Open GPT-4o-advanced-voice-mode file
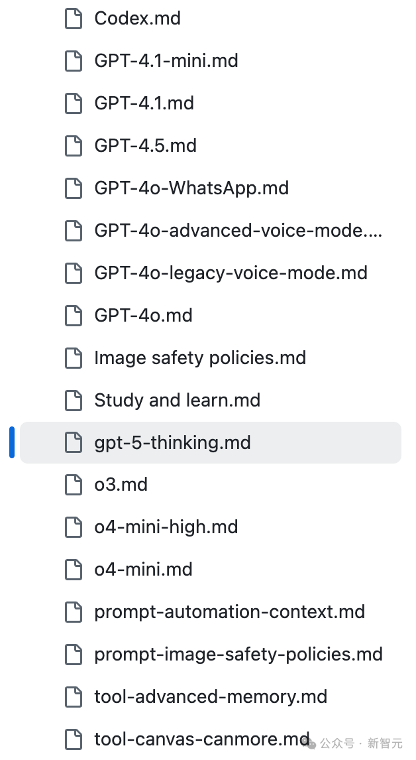 tap(238, 231)
